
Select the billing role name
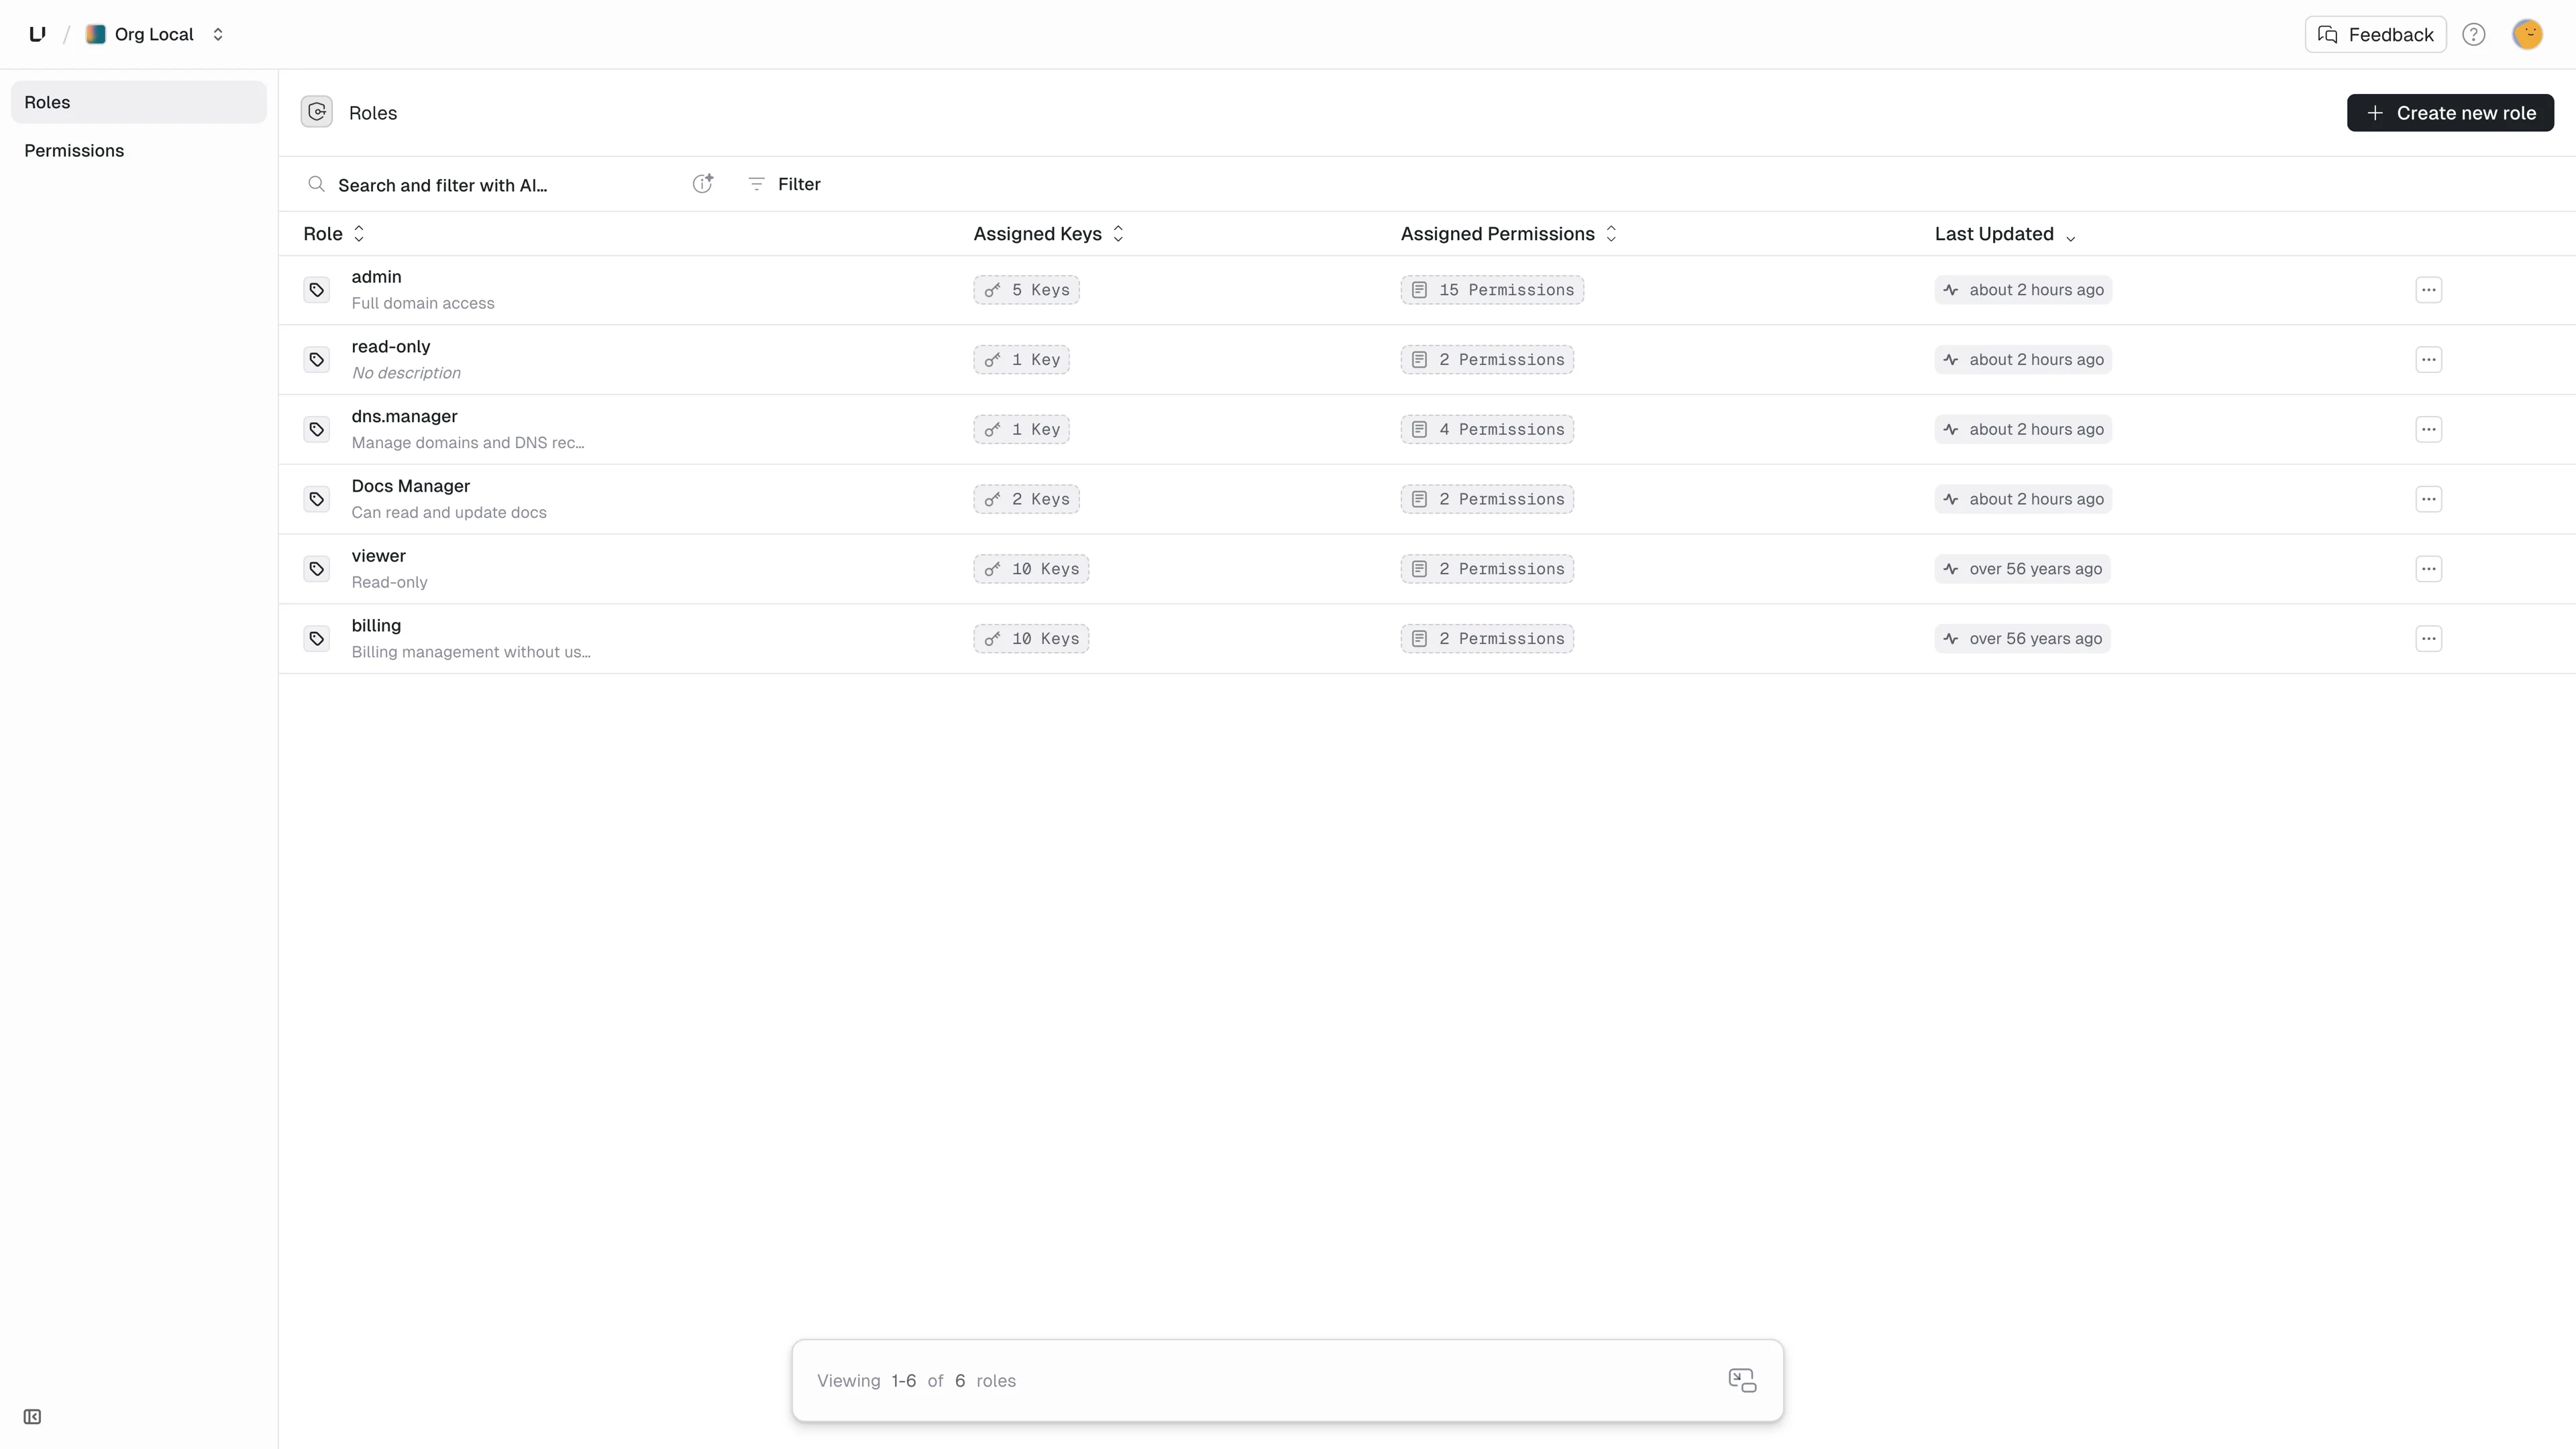coord(376,625)
